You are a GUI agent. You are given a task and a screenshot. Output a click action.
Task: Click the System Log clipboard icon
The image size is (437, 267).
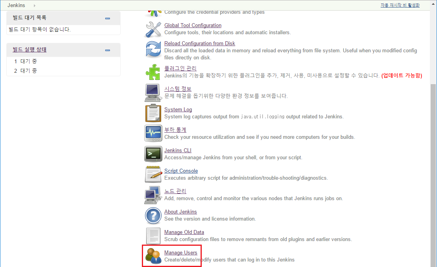click(153, 113)
